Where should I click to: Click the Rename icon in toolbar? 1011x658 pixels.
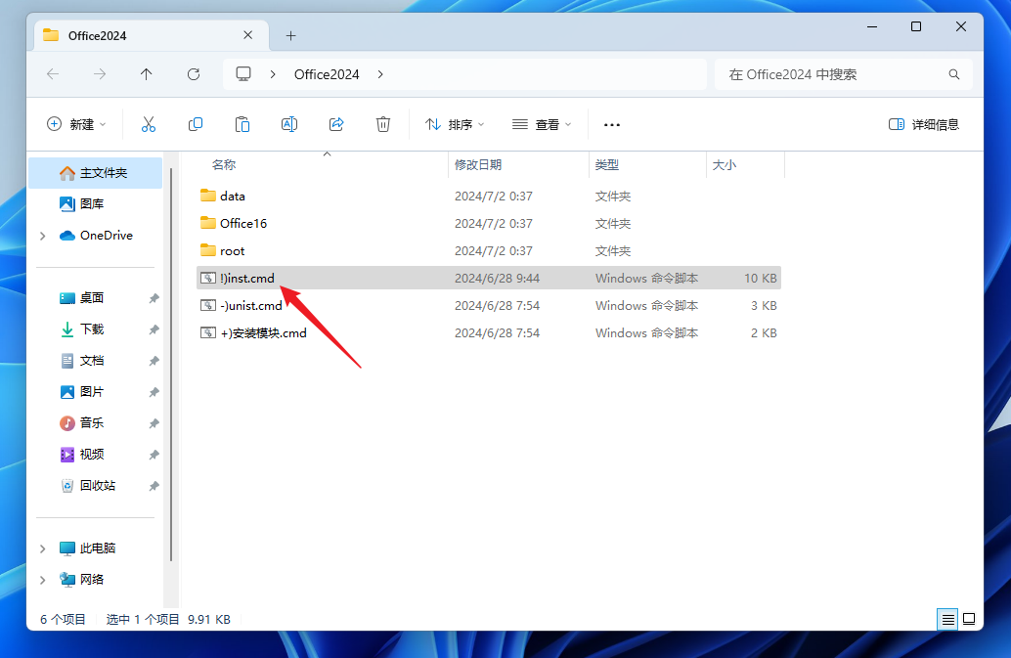289,124
